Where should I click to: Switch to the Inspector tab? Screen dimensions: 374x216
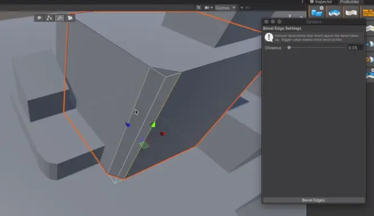(x=321, y=2)
